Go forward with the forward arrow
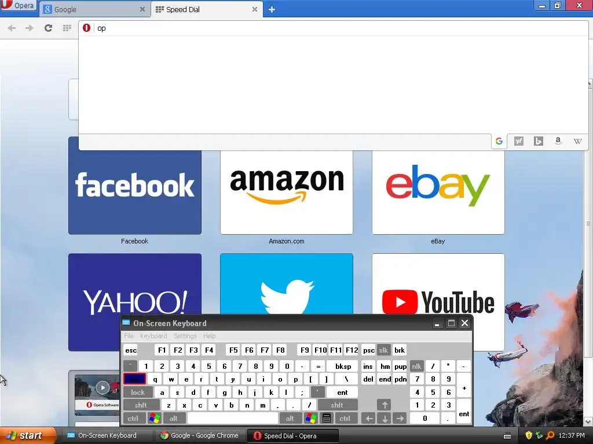This screenshot has width=593, height=444. point(29,28)
